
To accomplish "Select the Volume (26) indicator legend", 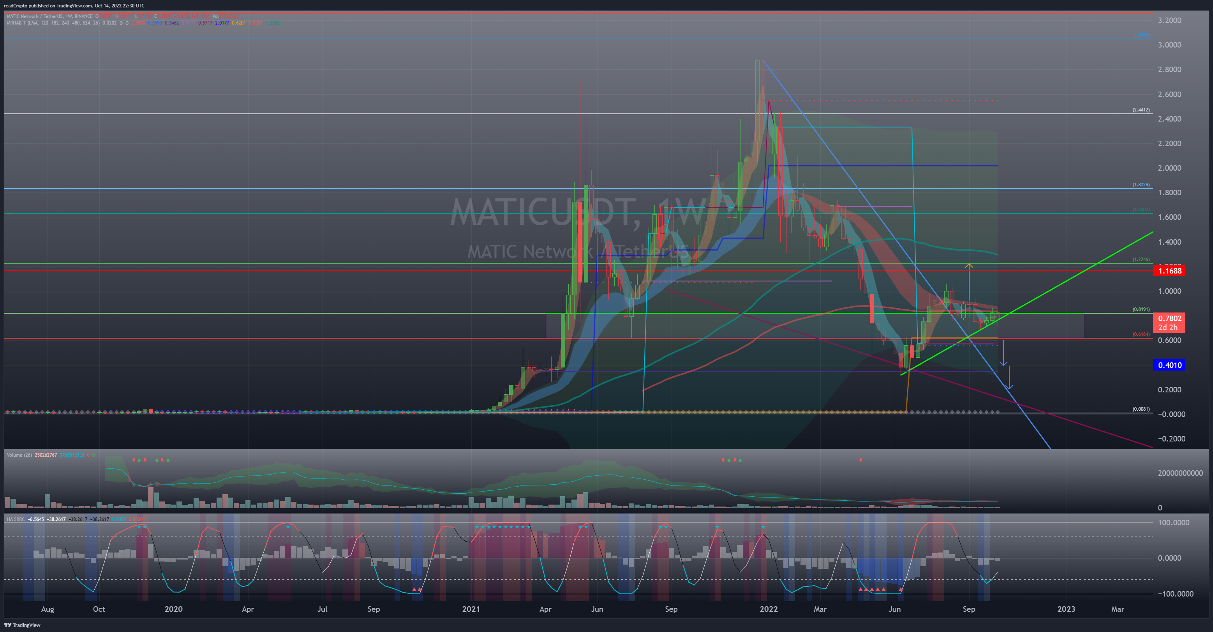I will click(x=19, y=455).
